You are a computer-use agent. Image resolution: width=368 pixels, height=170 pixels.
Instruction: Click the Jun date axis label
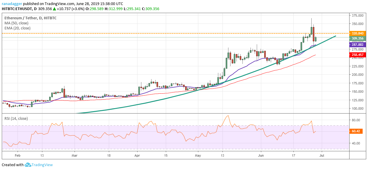pyautogui.click(x=261, y=155)
